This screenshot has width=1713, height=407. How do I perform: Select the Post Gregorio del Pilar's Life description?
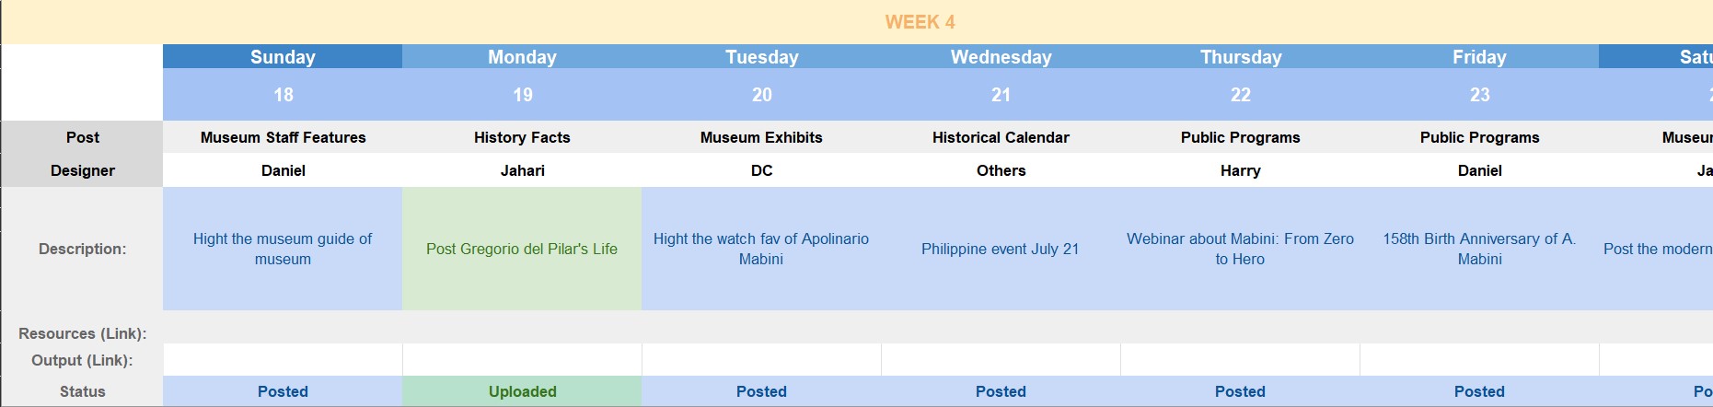(522, 249)
